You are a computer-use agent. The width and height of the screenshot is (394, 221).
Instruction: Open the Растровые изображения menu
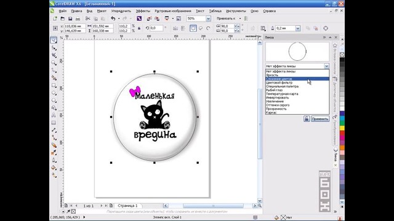(x=173, y=11)
